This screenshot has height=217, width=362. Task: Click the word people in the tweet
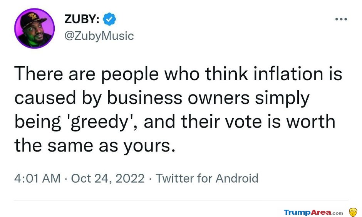pos(130,75)
